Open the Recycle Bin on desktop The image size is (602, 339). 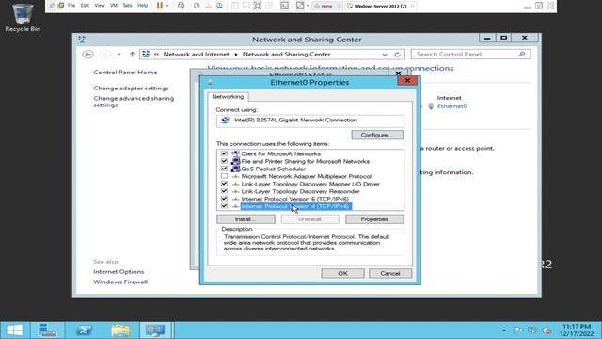coord(23,17)
